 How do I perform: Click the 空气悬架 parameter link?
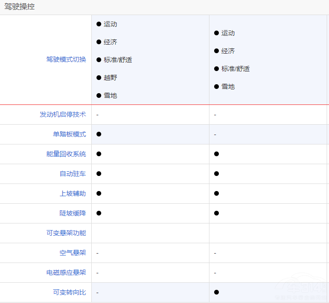tap(72, 253)
